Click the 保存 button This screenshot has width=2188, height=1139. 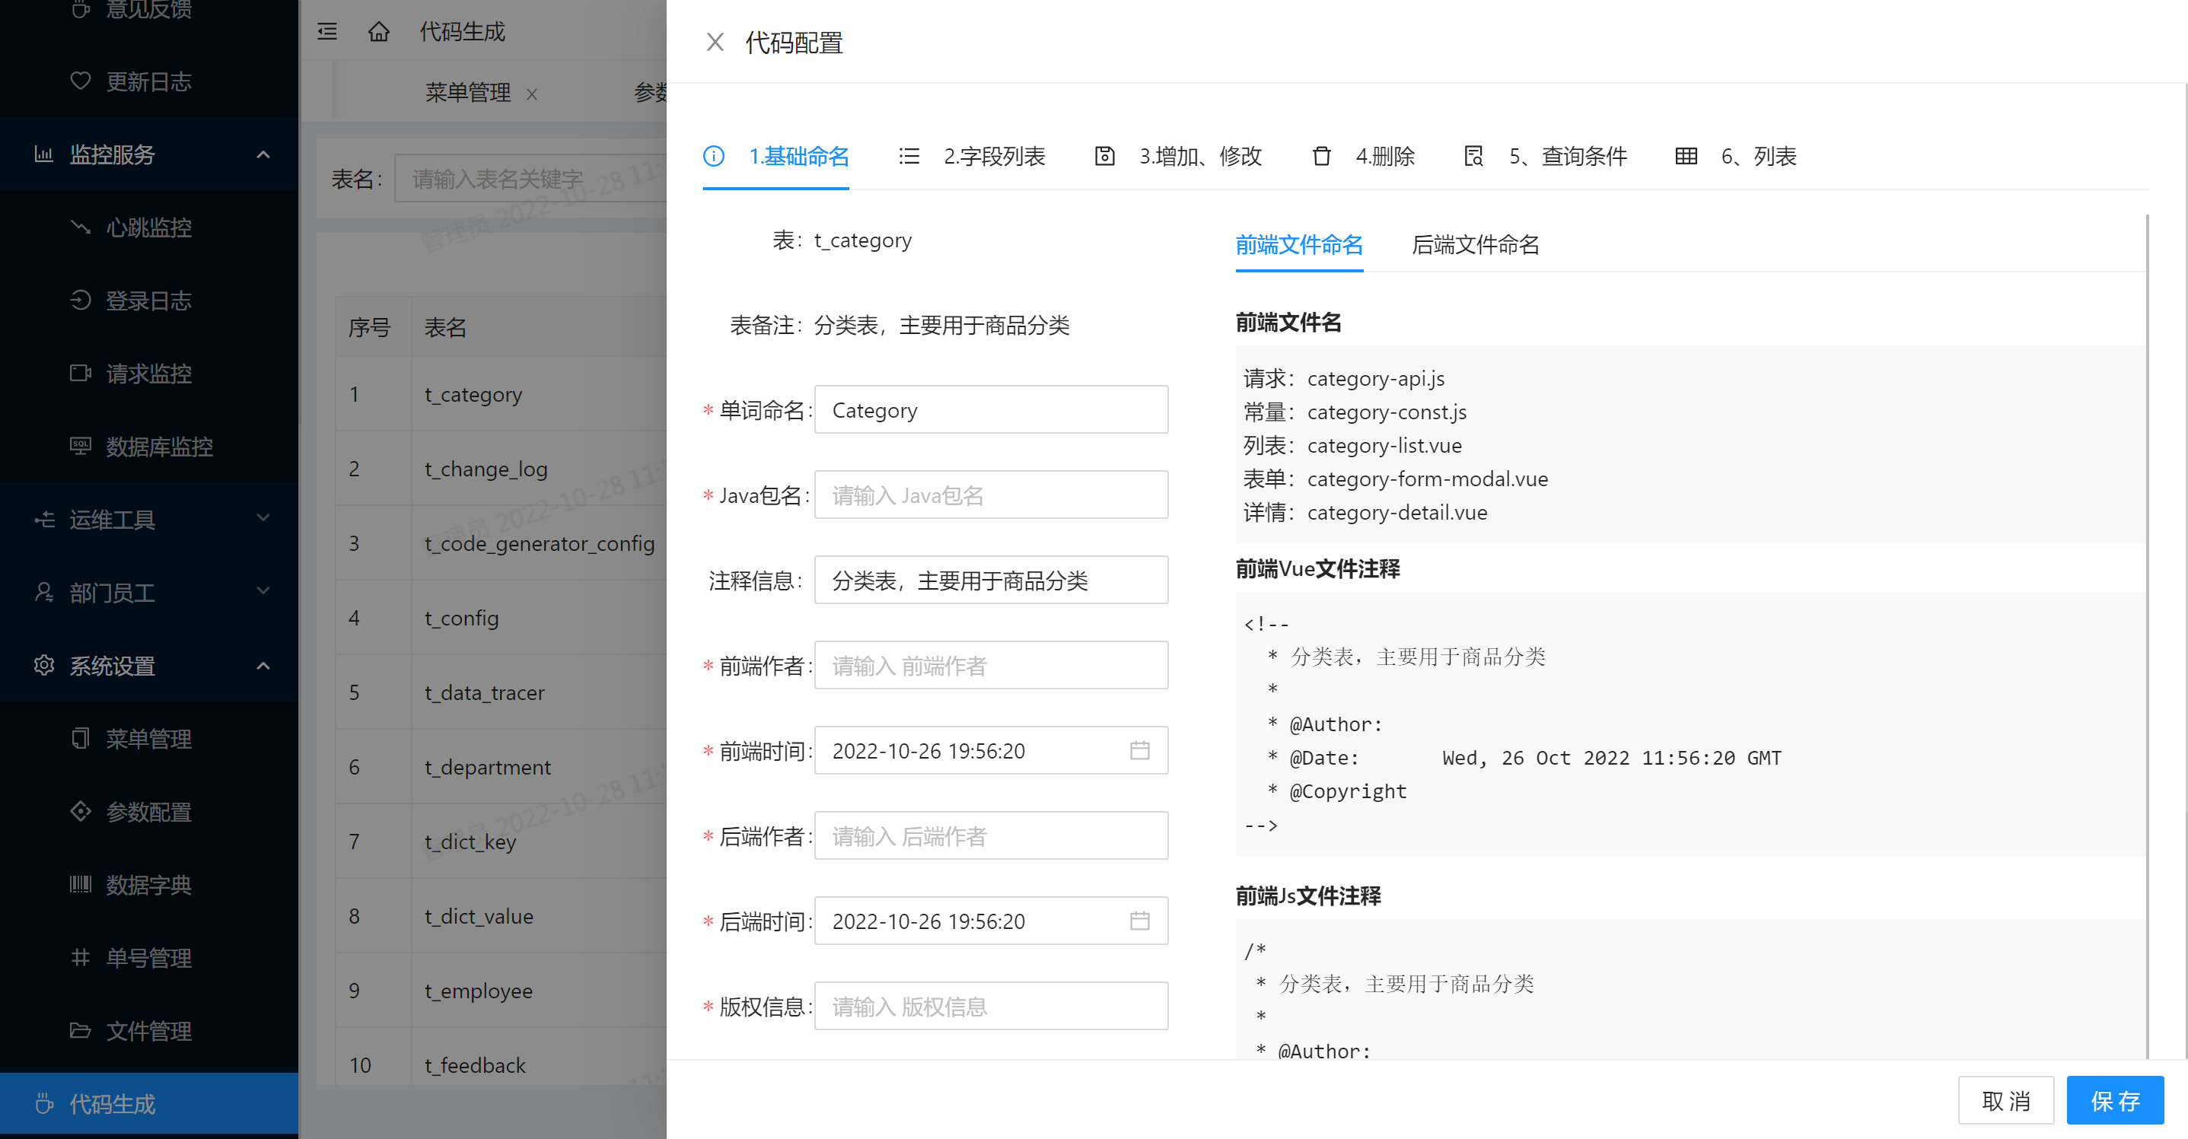2114,1101
